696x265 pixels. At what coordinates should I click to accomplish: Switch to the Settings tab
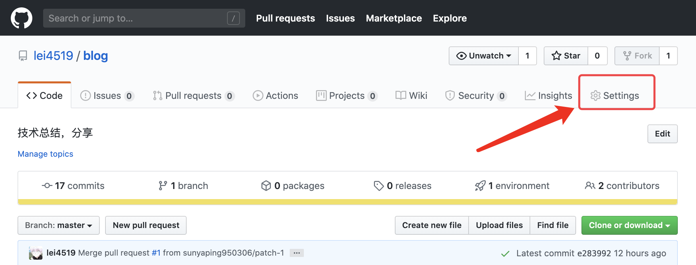[x=615, y=96]
